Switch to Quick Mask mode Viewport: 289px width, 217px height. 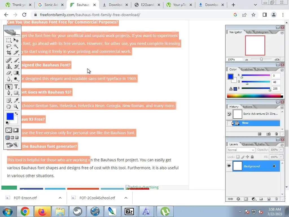point(16,130)
